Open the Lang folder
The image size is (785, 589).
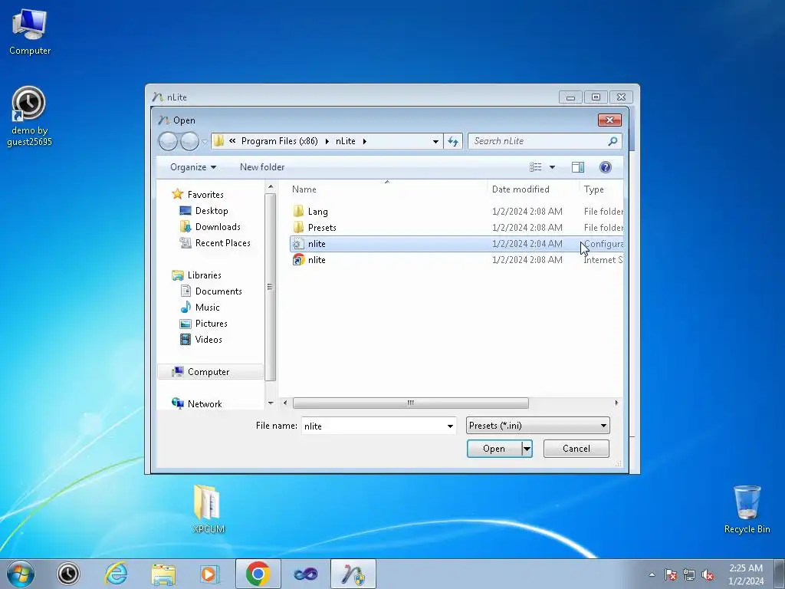[317, 212]
